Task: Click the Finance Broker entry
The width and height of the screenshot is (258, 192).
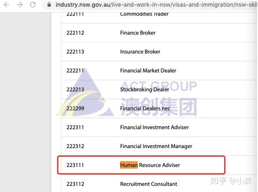Action: point(138,33)
